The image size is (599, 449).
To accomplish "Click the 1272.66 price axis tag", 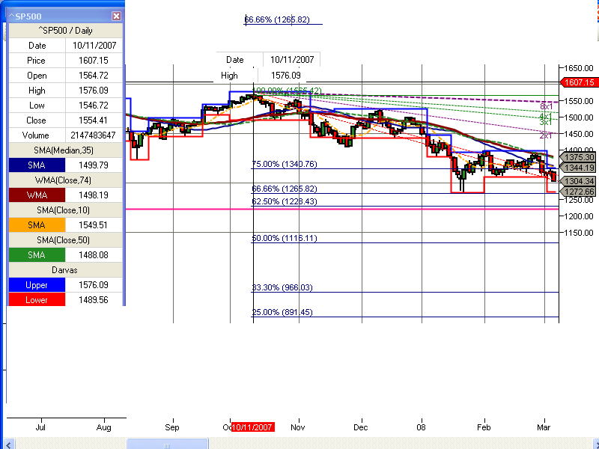I will click(x=578, y=192).
